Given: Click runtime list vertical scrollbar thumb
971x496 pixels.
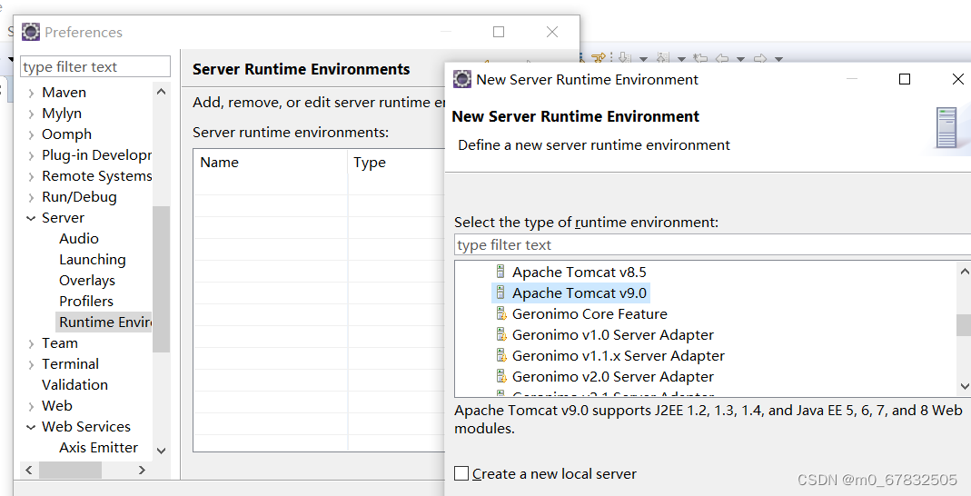Looking at the screenshot, I should [x=965, y=324].
